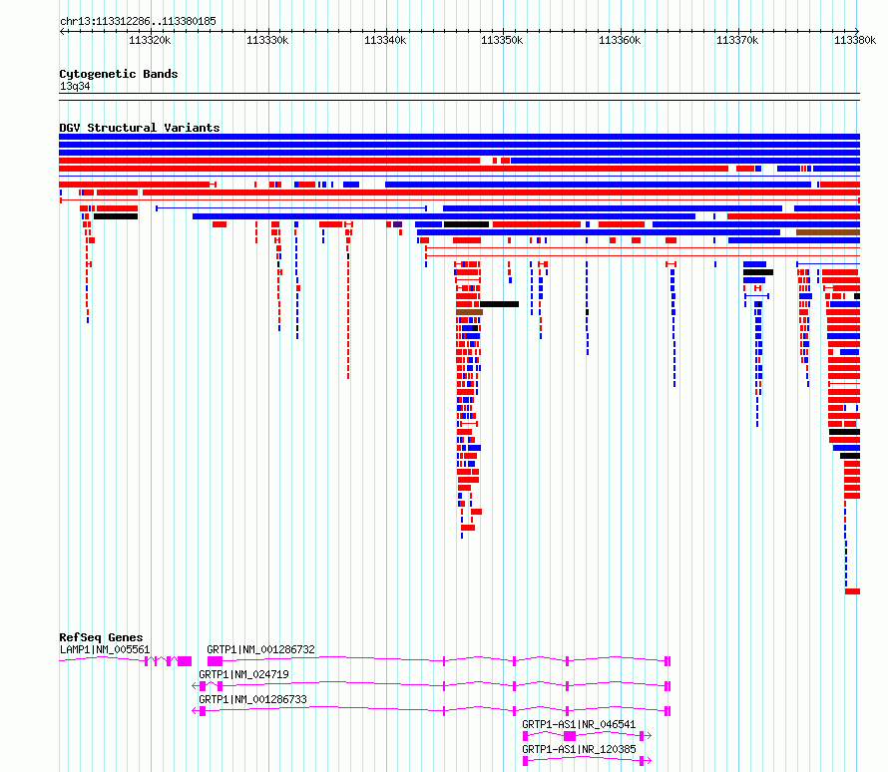Click the topmost blue DGV variant bar

click(x=459, y=137)
